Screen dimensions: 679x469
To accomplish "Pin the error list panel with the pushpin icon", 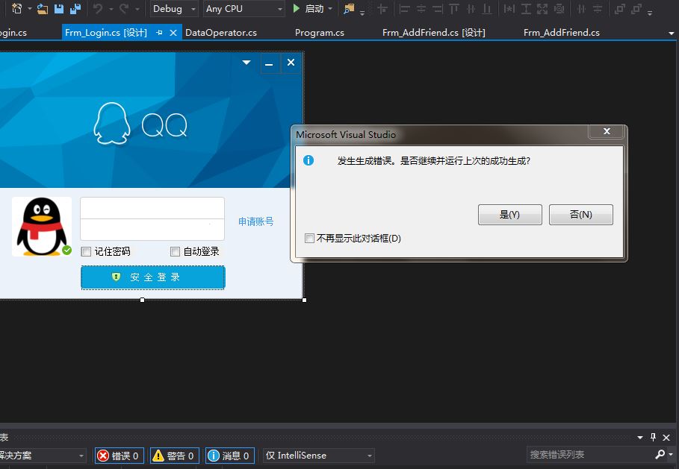I will pos(653,437).
